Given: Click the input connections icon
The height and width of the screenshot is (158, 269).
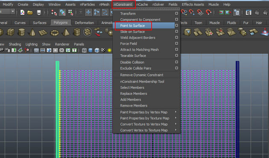Looking at the screenshot, I should coord(221,12).
